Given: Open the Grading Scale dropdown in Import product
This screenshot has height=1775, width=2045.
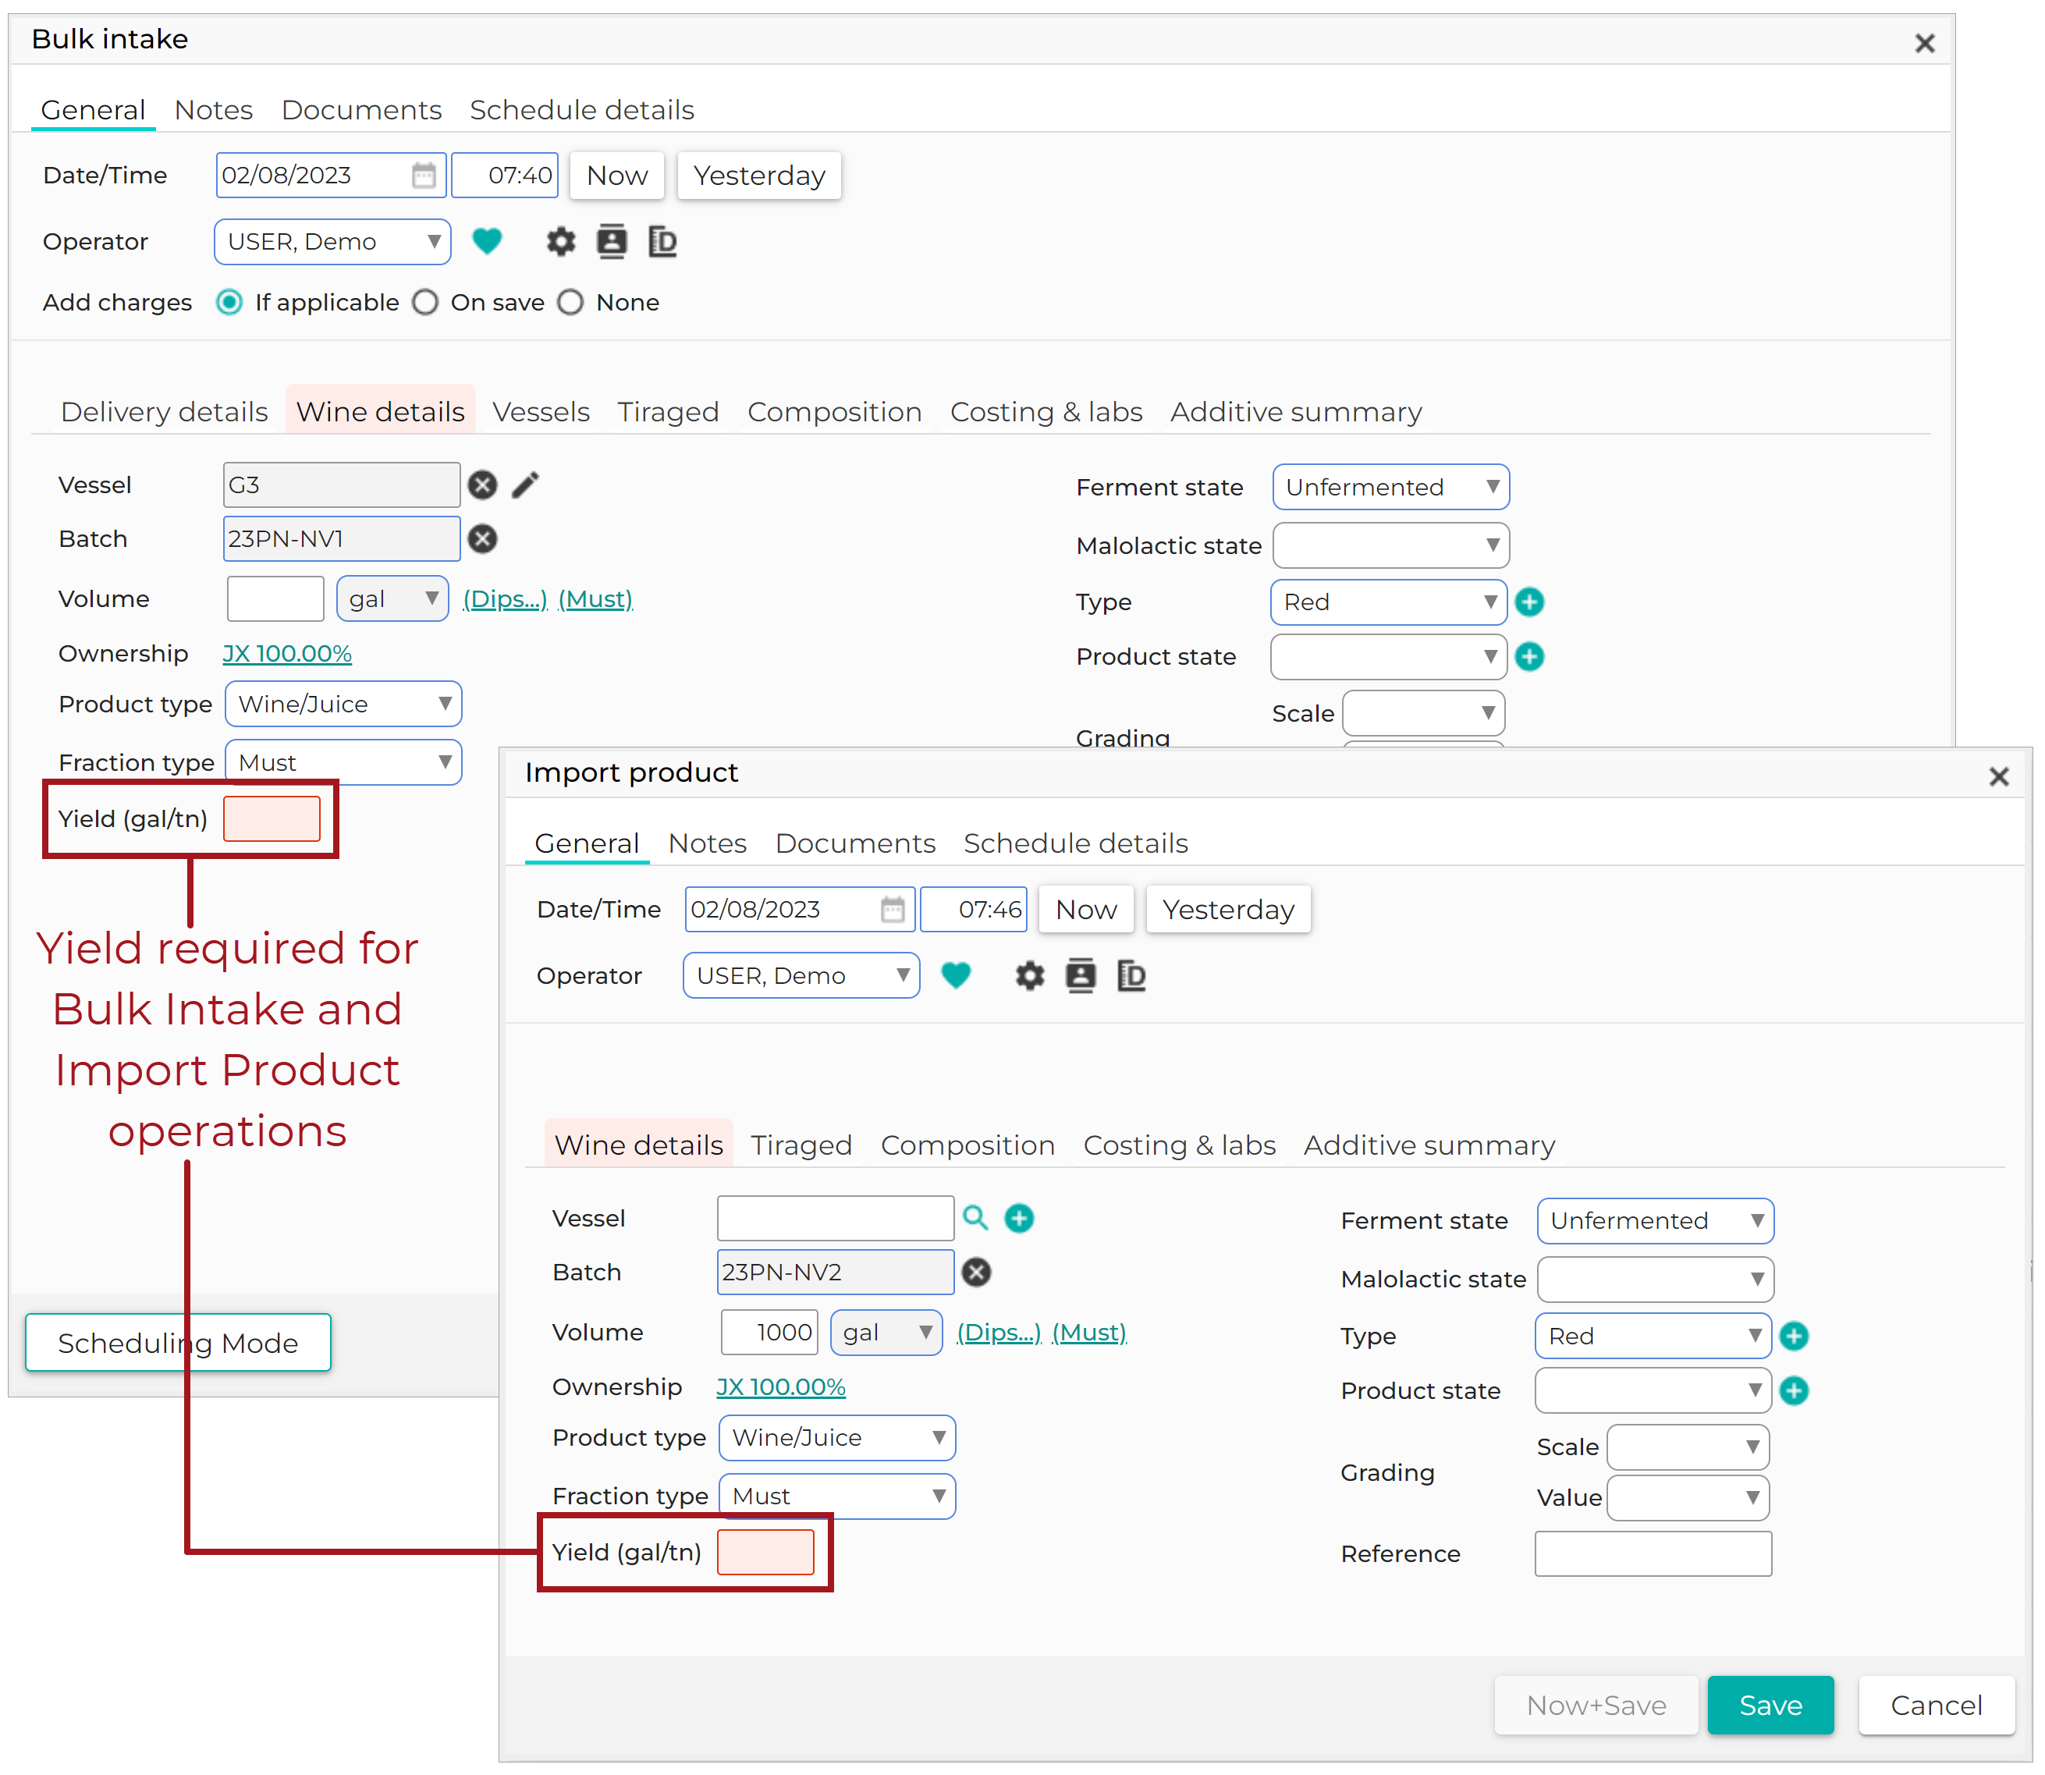Looking at the screenshot, I should (x=1688, y=1447).
